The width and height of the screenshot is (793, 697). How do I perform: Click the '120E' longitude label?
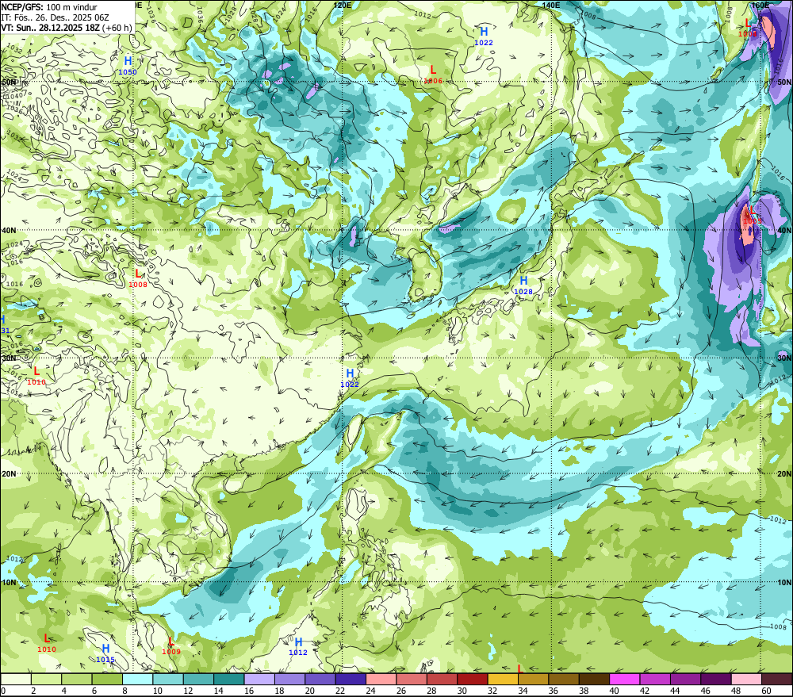tap(343, 5)
